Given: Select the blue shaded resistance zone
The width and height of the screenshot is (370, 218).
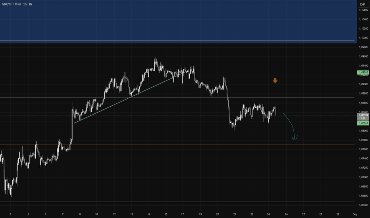Looking at the screenshot, I should point(178,21).
